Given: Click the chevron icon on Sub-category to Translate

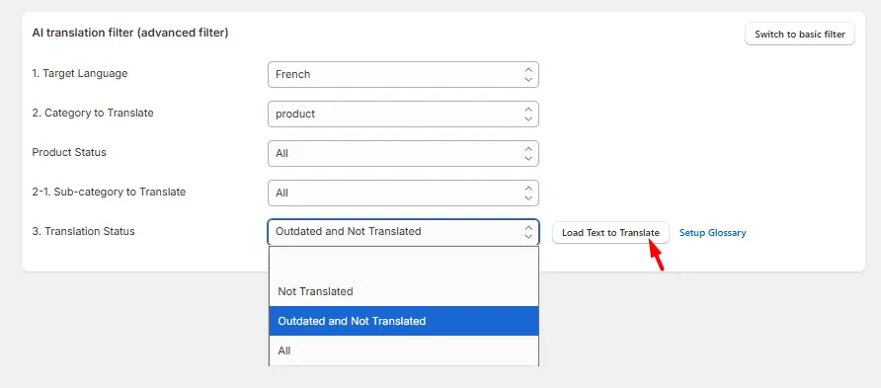Looking at the screenshot, I should 528,193.
